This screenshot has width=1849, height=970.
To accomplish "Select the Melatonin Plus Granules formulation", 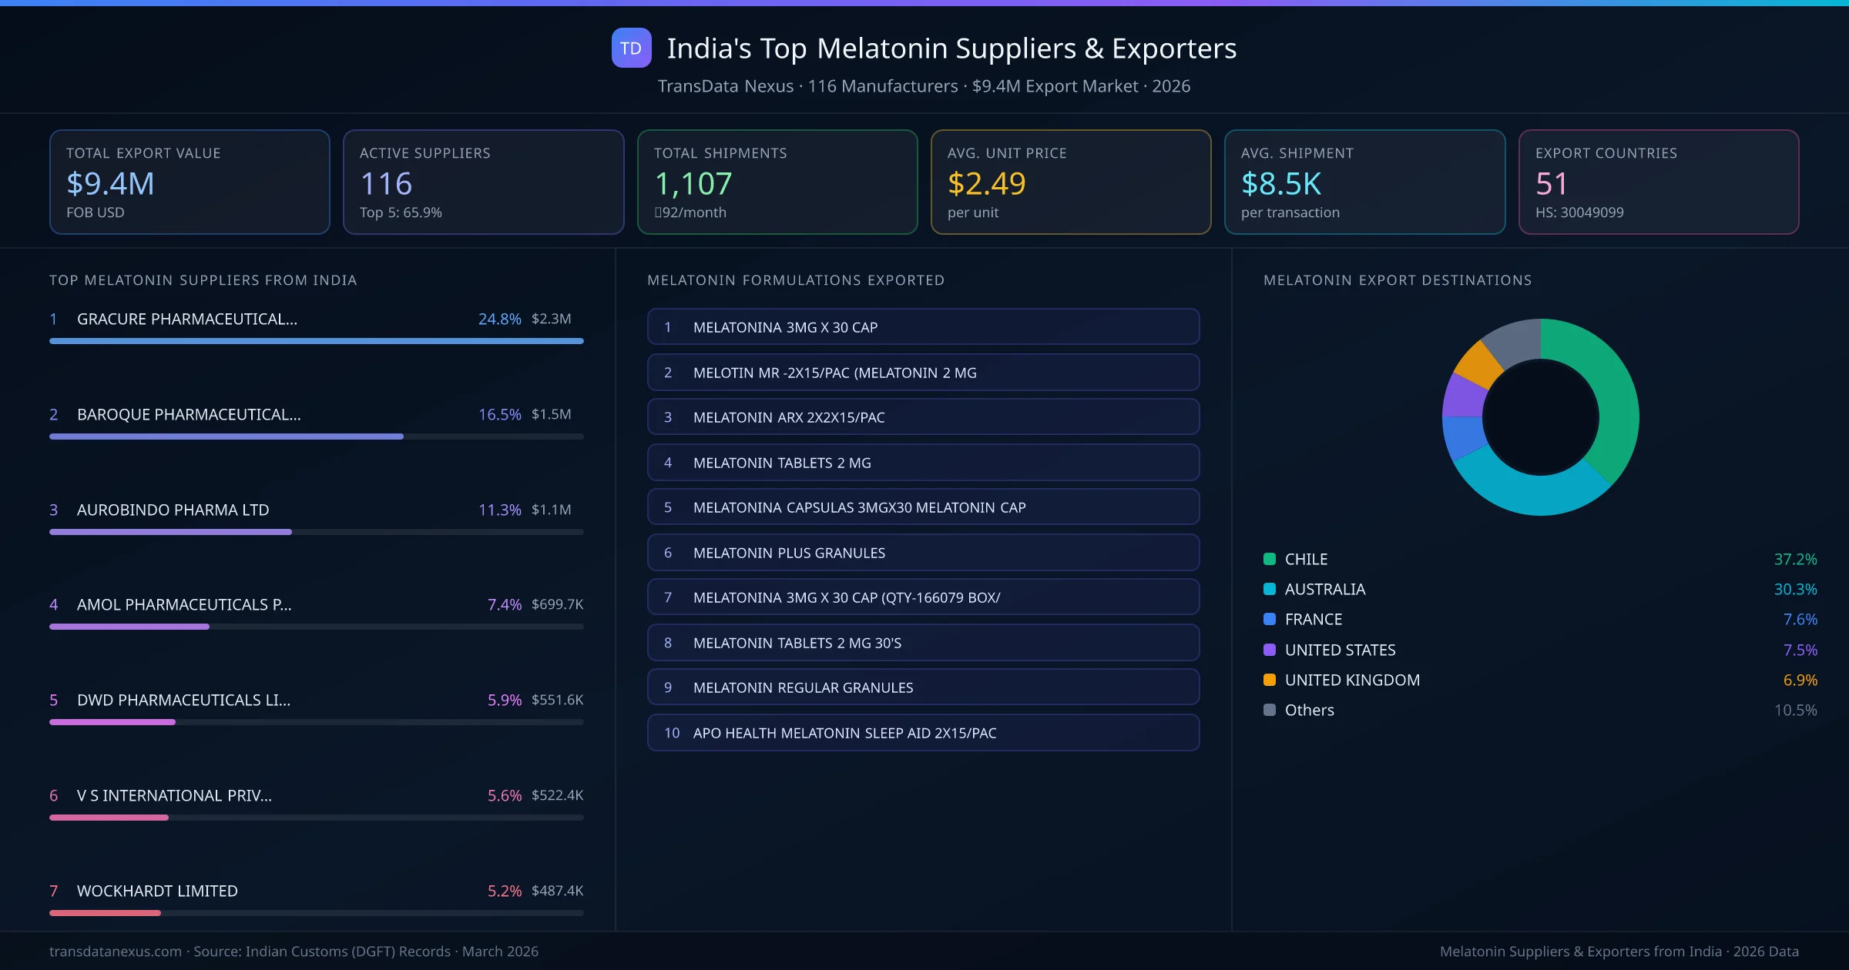I will (x=923, y=552).
